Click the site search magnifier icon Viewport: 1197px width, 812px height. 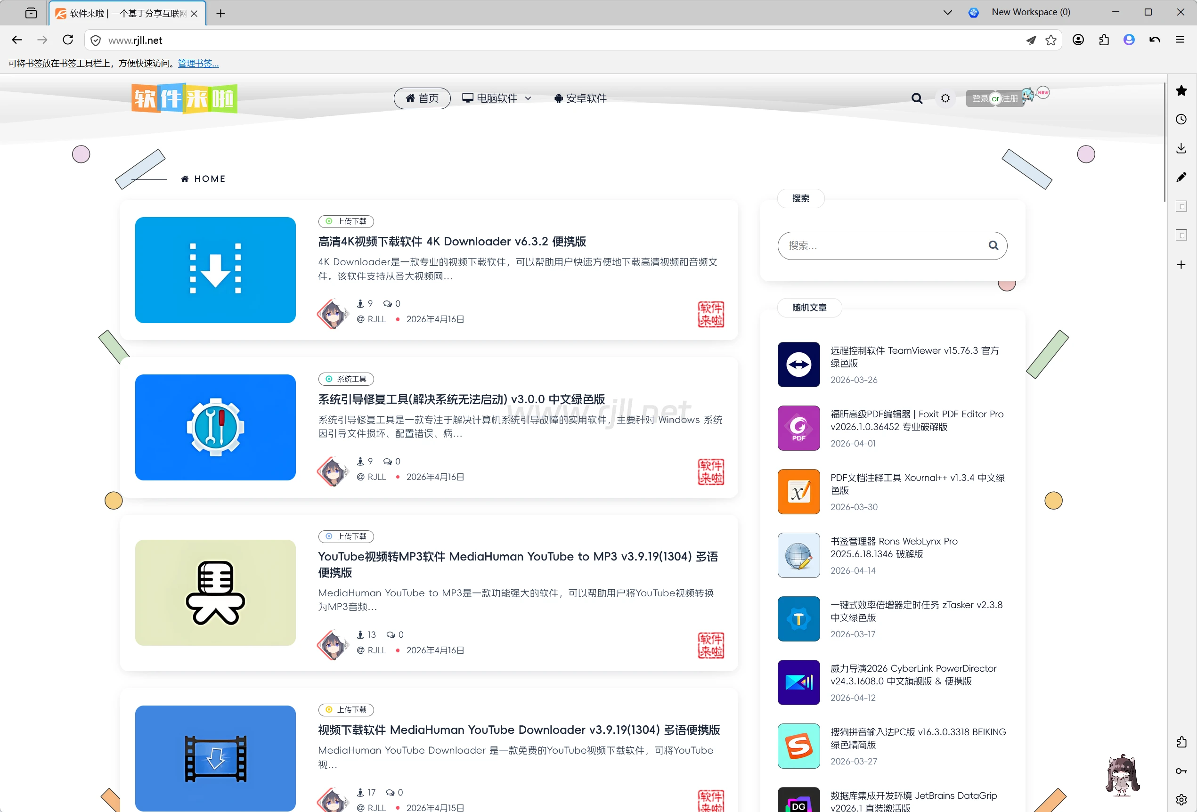coord(916,98)
